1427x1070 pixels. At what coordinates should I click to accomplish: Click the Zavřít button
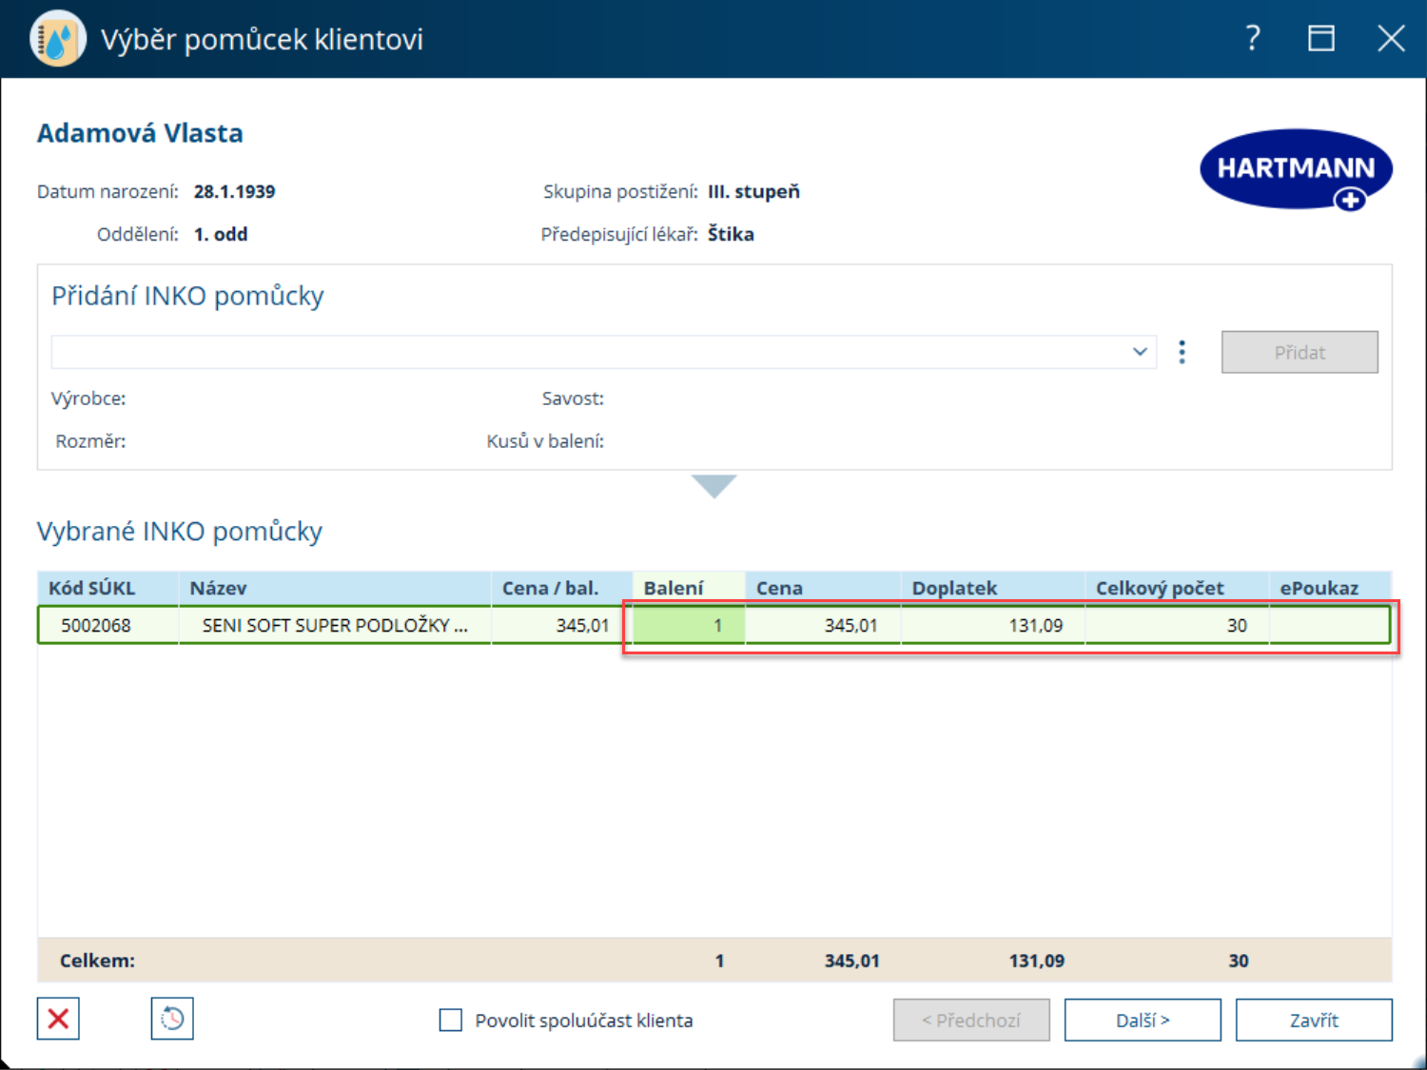(x=1314, y=1020)
